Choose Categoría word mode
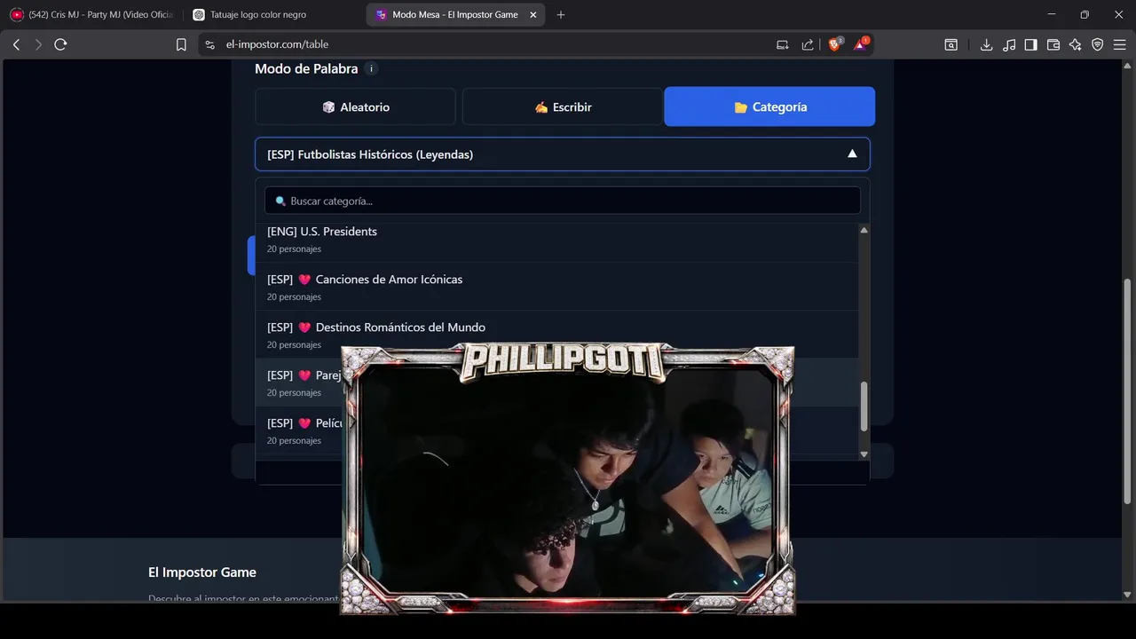The width and height of the screenshot is (1136, 639). coord(769,106)
